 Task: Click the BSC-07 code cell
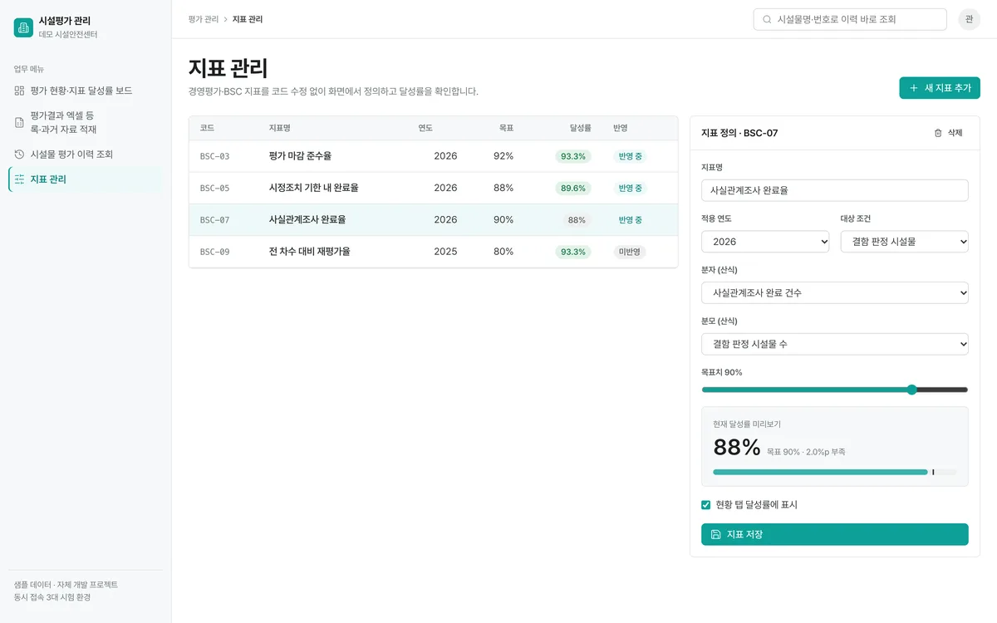pos(215,220)
